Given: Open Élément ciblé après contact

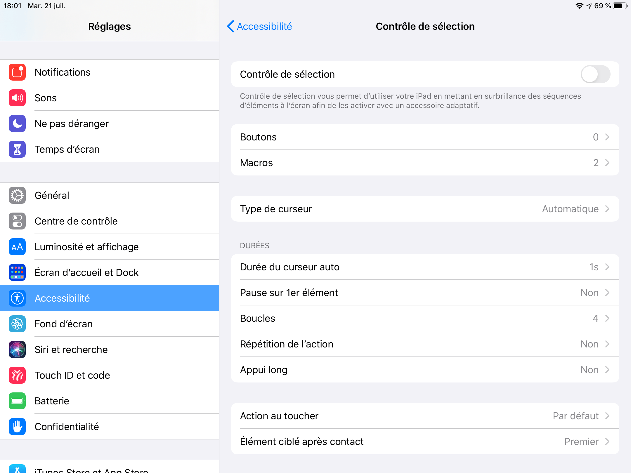Looking at the screenshot, I should [425, 441].
